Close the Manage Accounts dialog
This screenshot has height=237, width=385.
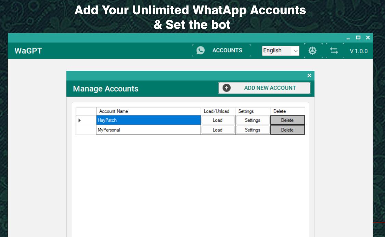309,75
